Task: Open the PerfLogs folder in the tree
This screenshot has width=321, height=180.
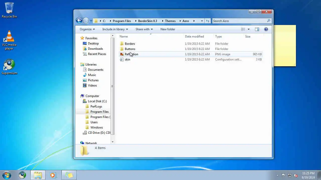Action: pos(96,106)
